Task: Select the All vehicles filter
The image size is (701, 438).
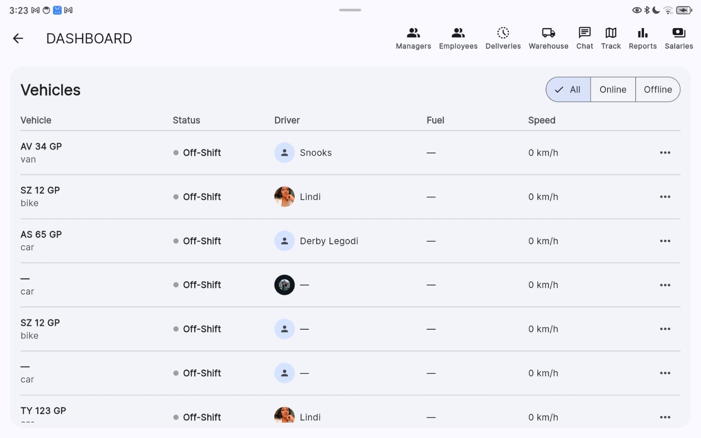Action: click(568, 90)
